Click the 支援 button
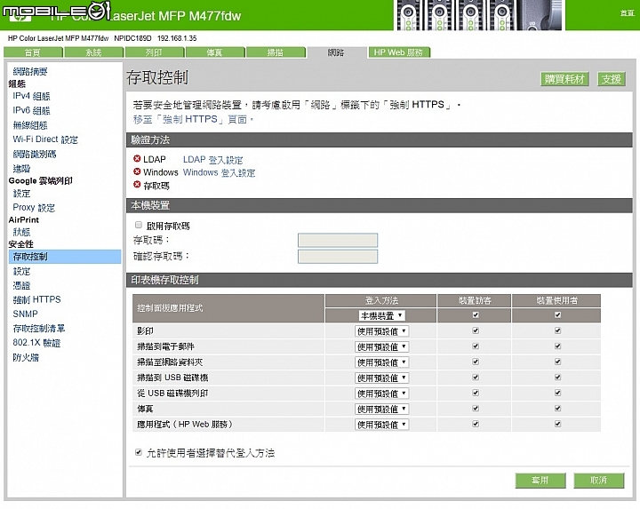Image resolution: width=640 pixels, height=509 pixels. click(612, 79)
